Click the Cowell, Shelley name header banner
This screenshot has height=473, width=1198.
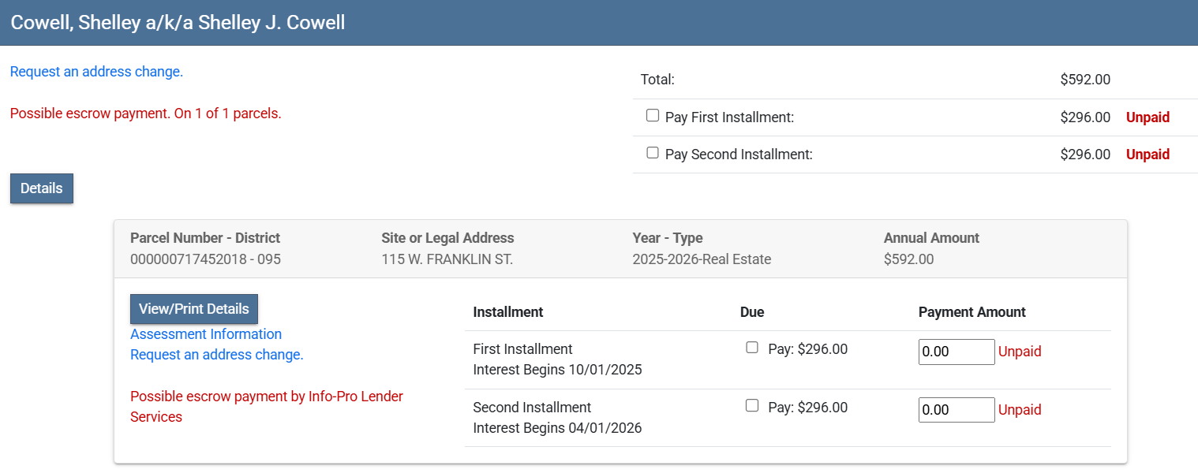coord(178,22)
